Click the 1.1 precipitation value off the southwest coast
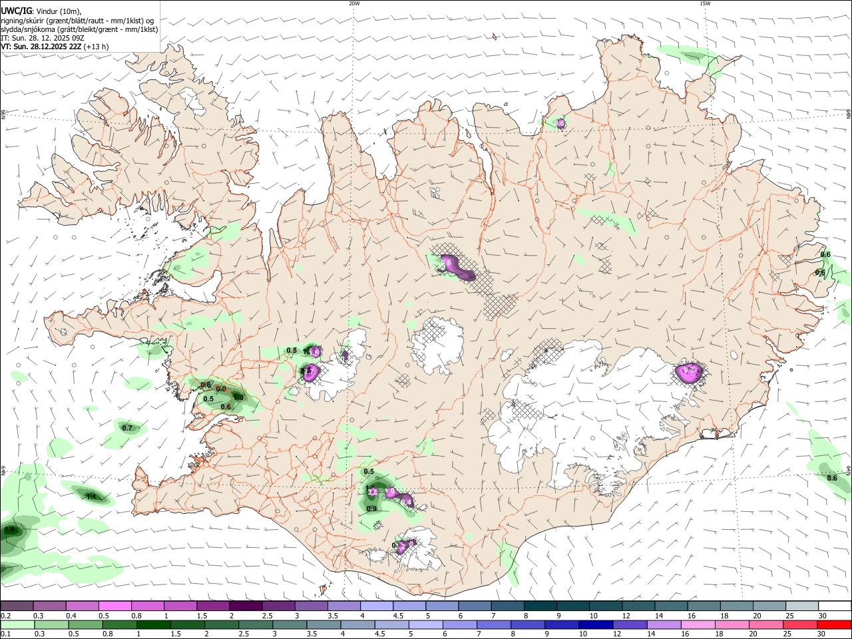Screen dimensions: 852x639 [x=92, y=497]
